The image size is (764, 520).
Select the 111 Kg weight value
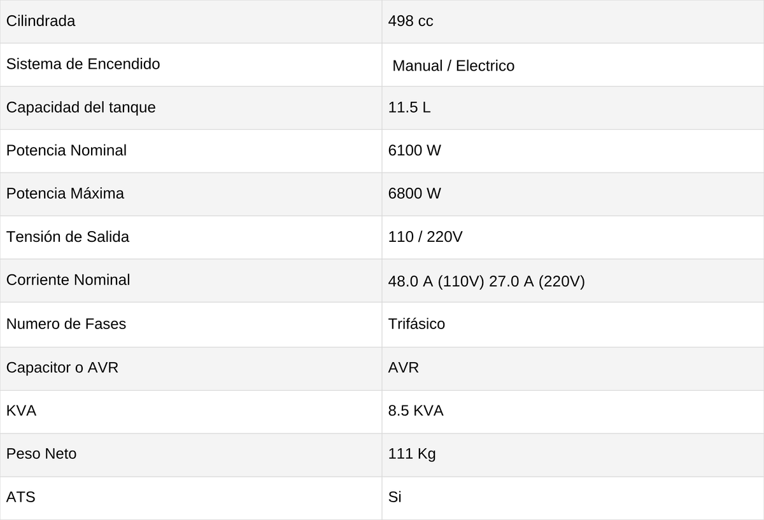point(412,453)
